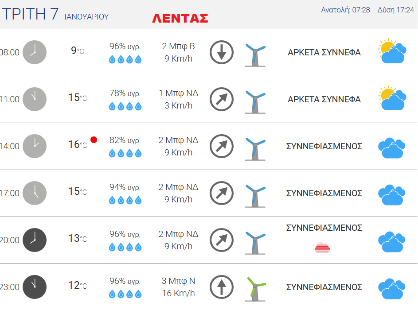This screenshot has width=418, height=310.
Task: Click the sun-and-cloud icon at 11:00
Action: 392,98
